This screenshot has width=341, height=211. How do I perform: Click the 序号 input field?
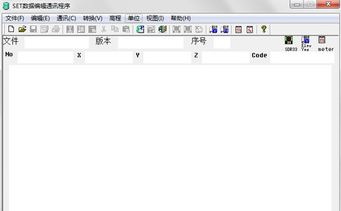pos(222,43)
